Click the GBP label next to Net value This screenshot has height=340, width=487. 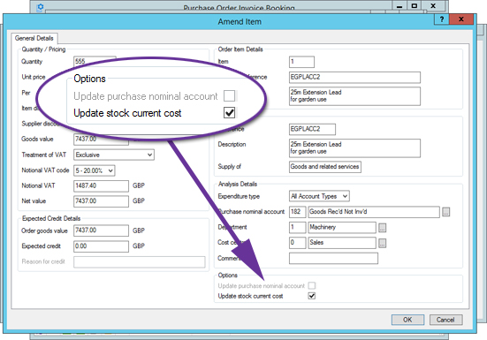[x=139, y=201]
